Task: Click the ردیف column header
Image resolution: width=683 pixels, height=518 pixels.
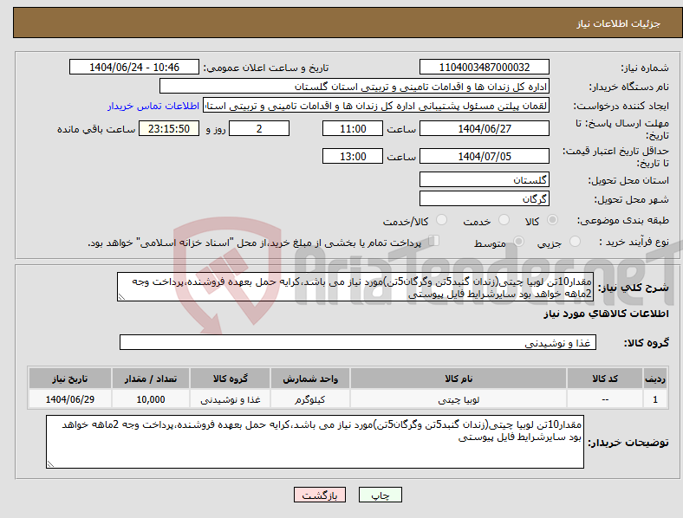Action: pyautogui.click(x=655, y=379)
